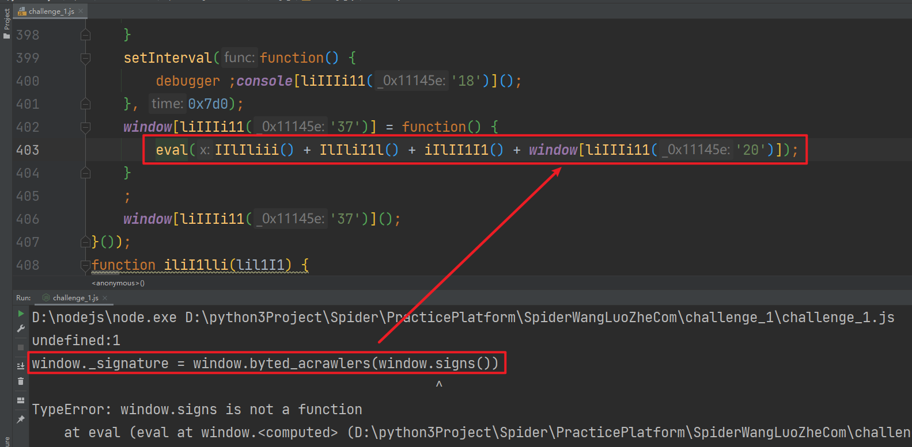Click restore layout icon in Run panel
Image resolution: width=912 pixels, height=447 pixels.
pyautogui.click(x=21, y=400)
